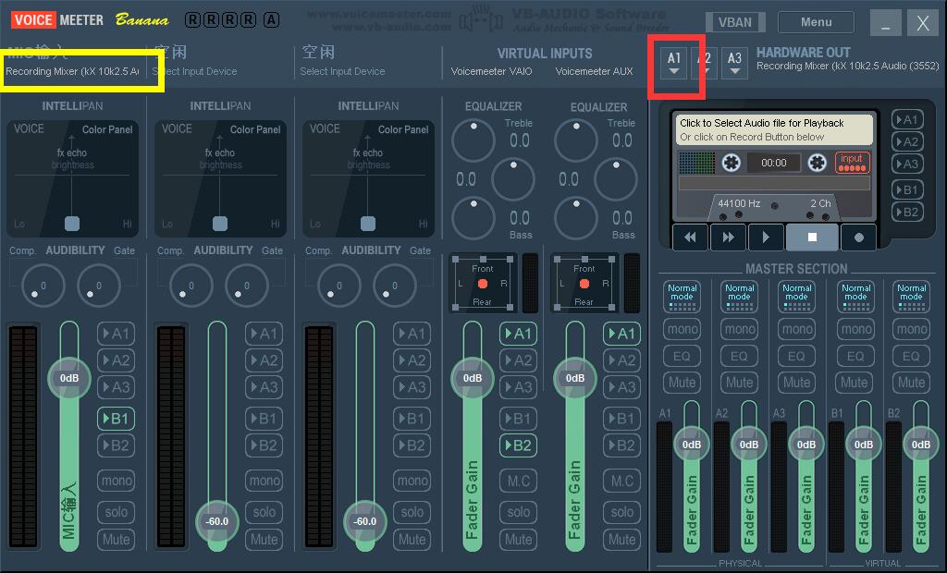Stop the cassette recorder
This screenshot has width=947, height=573.
(x=812, y=238)
